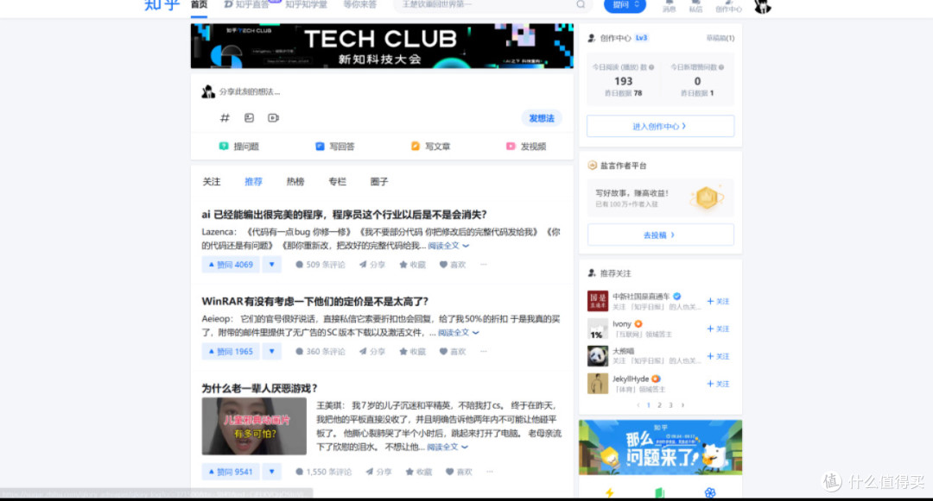Click next-page arrow in 推荐关注 pager
Image resolution: width=933 pixels, height=501 pixels.
[682, 405]
